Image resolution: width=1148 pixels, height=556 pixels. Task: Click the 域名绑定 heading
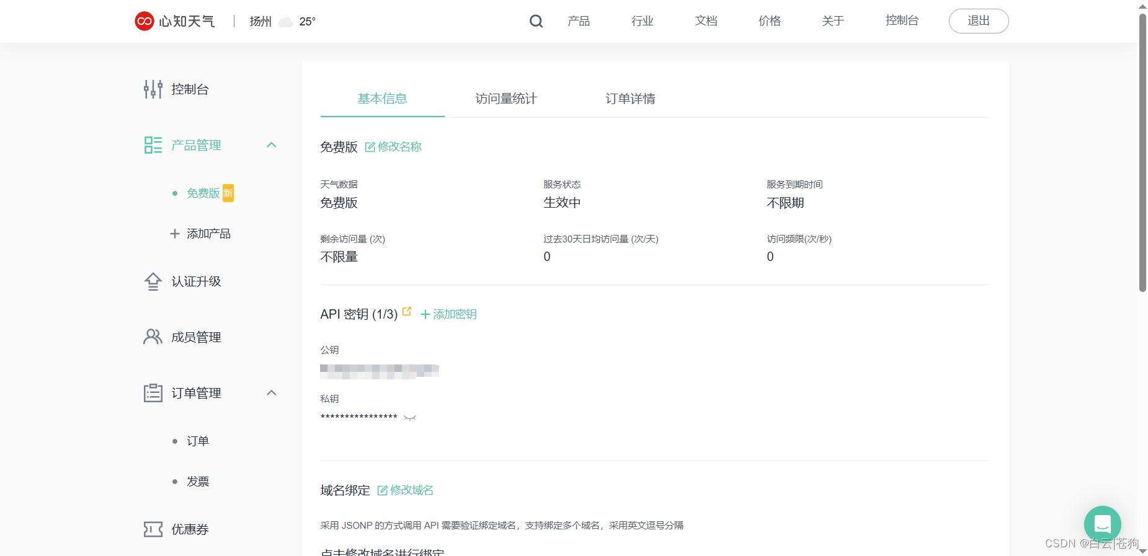click(x=345, y=490)
